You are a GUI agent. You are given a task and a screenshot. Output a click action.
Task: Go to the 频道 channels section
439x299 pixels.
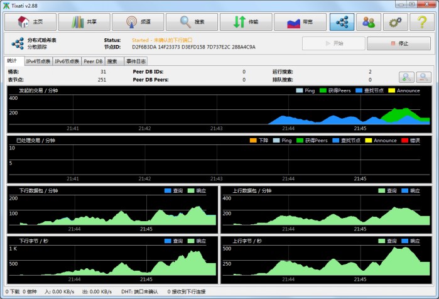click(x=138, y=22)
